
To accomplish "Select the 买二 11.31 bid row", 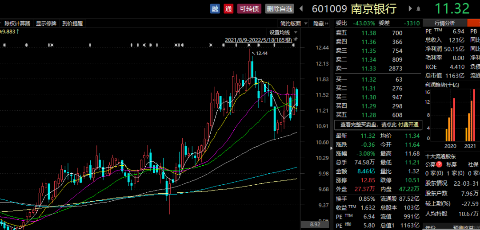I will (378, 89).
